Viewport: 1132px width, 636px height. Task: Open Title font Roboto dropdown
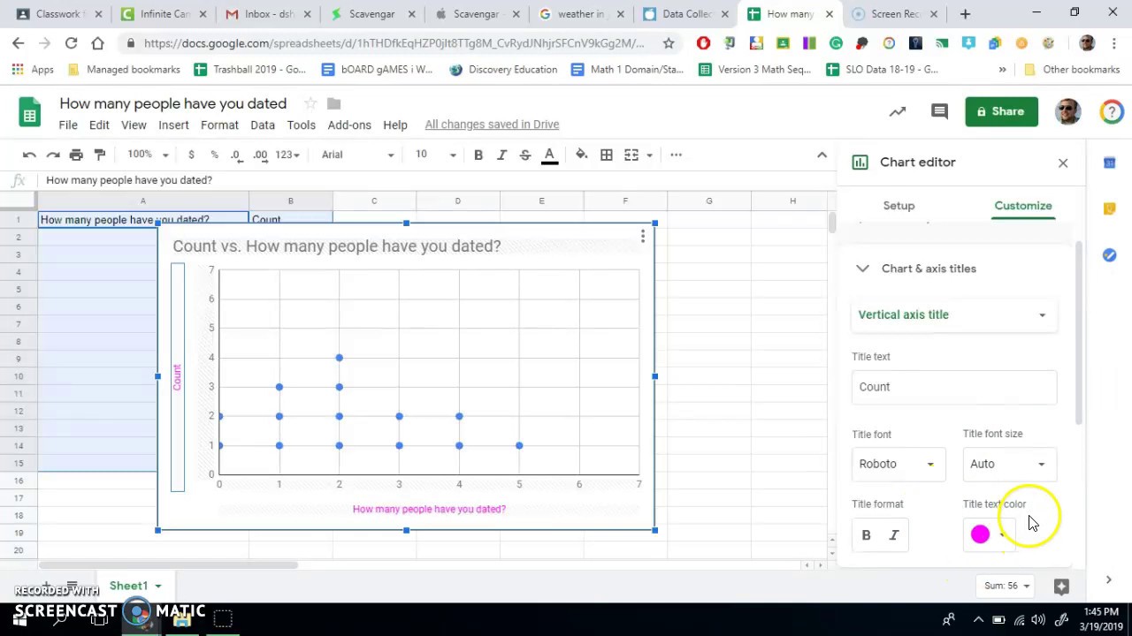(897, 464)
